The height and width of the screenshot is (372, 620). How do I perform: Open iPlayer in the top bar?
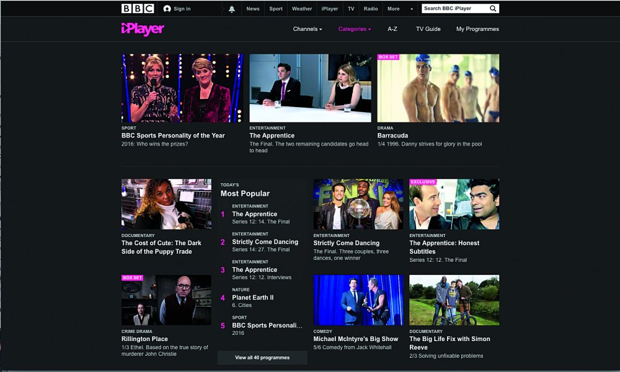click(x=329, y=9)
